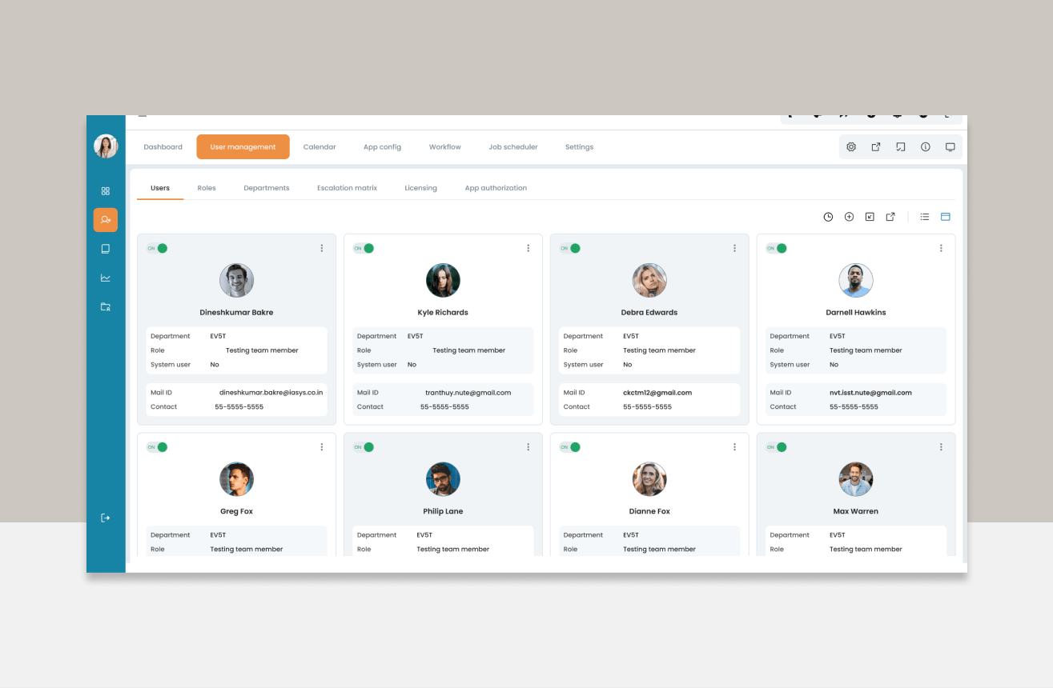The height and width of the screenshot is (688, 1053).
Task: Turn off Max Warren's ON toggle
Action: point(778,447)
